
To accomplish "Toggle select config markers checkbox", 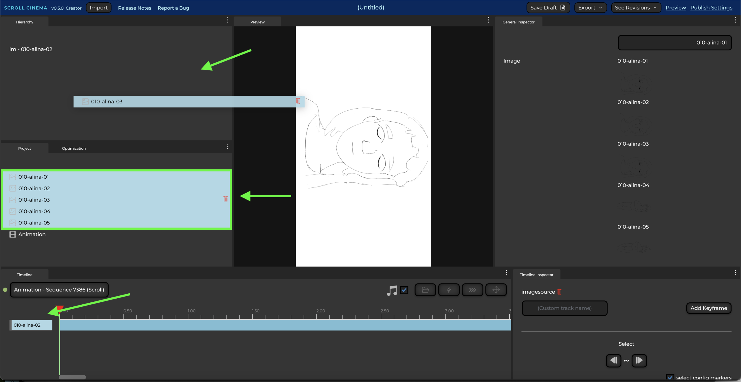I will pos(670,377).
